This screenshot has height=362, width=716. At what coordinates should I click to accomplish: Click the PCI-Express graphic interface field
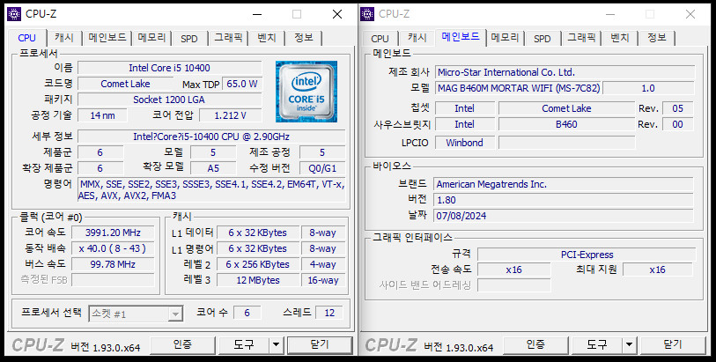pos(587,255)
